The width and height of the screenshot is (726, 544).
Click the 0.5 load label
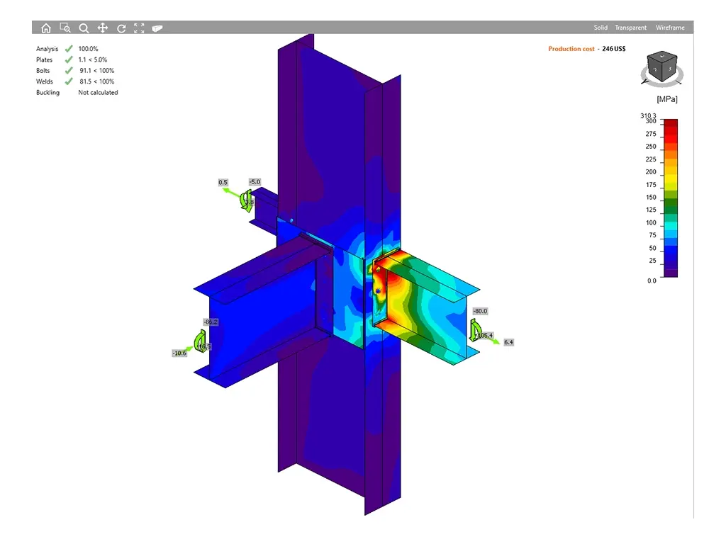click(x=223, y=182)
